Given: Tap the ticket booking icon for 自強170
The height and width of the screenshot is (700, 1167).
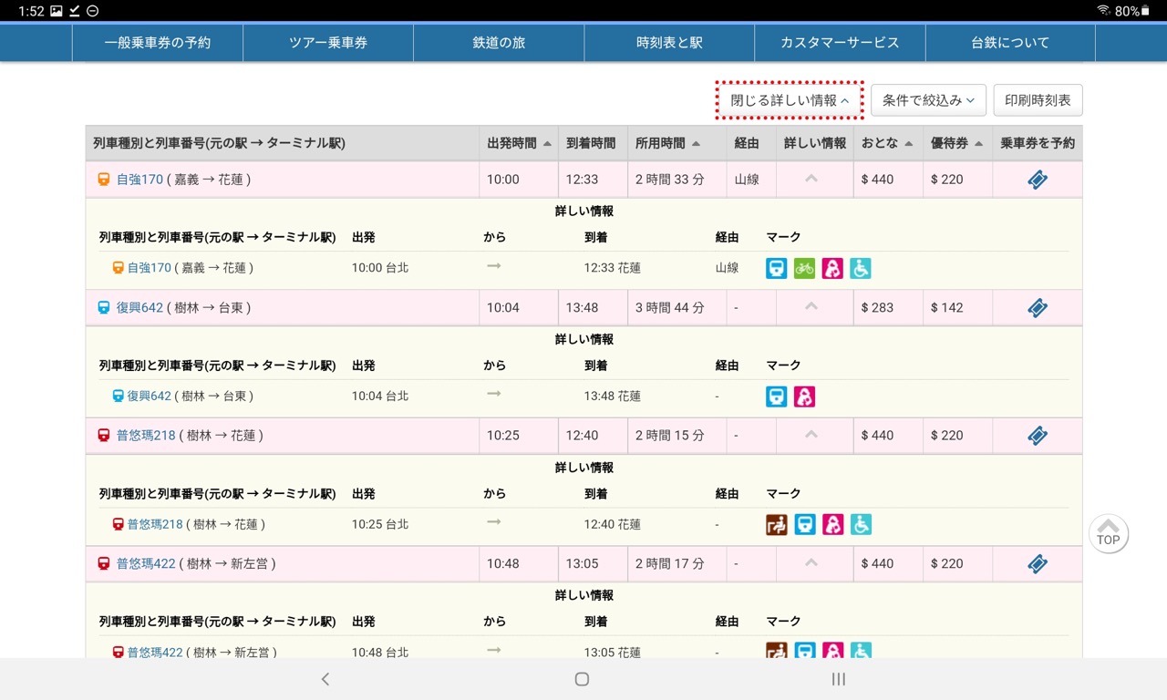Looking at the screenshot, I should [x=1037, y=180].
